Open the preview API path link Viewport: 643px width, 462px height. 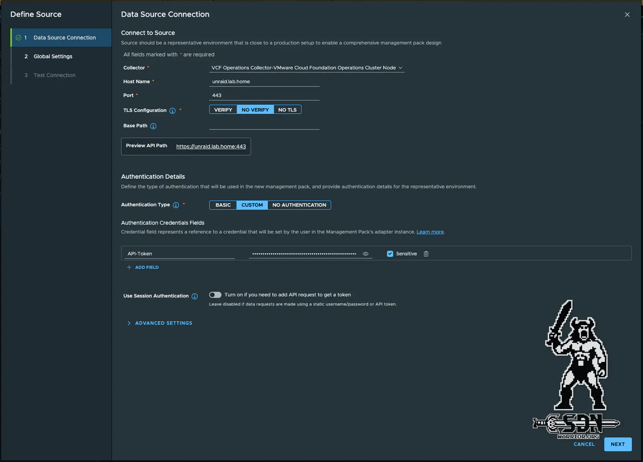pos(210,146)
